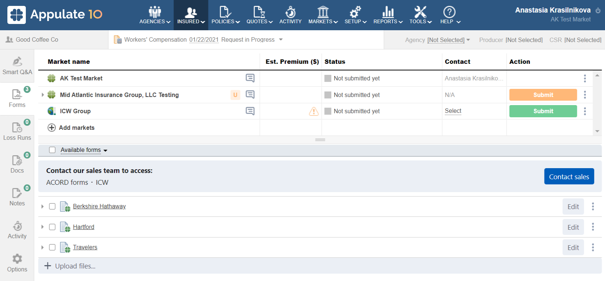Click the 01/22/2021 effective date
The image size is (605, 281).
[x=204, y=39]
